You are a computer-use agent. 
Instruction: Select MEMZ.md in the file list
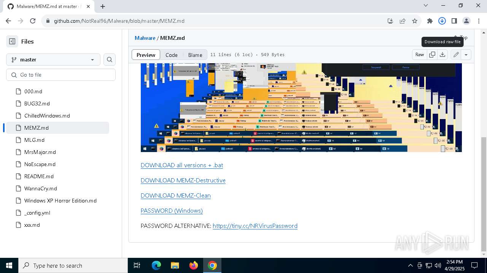tap(57, 128)
